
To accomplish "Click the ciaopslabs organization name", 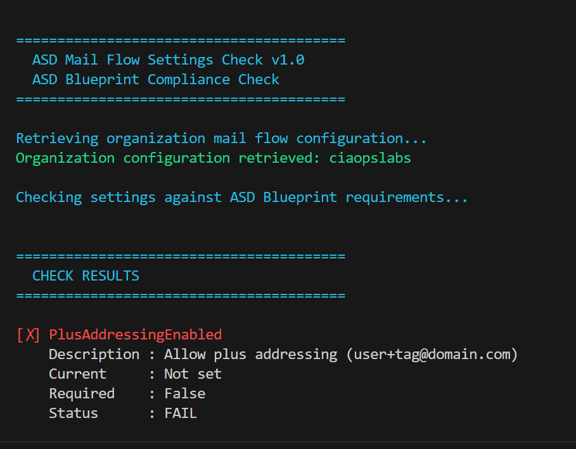I will coord(370,158).
